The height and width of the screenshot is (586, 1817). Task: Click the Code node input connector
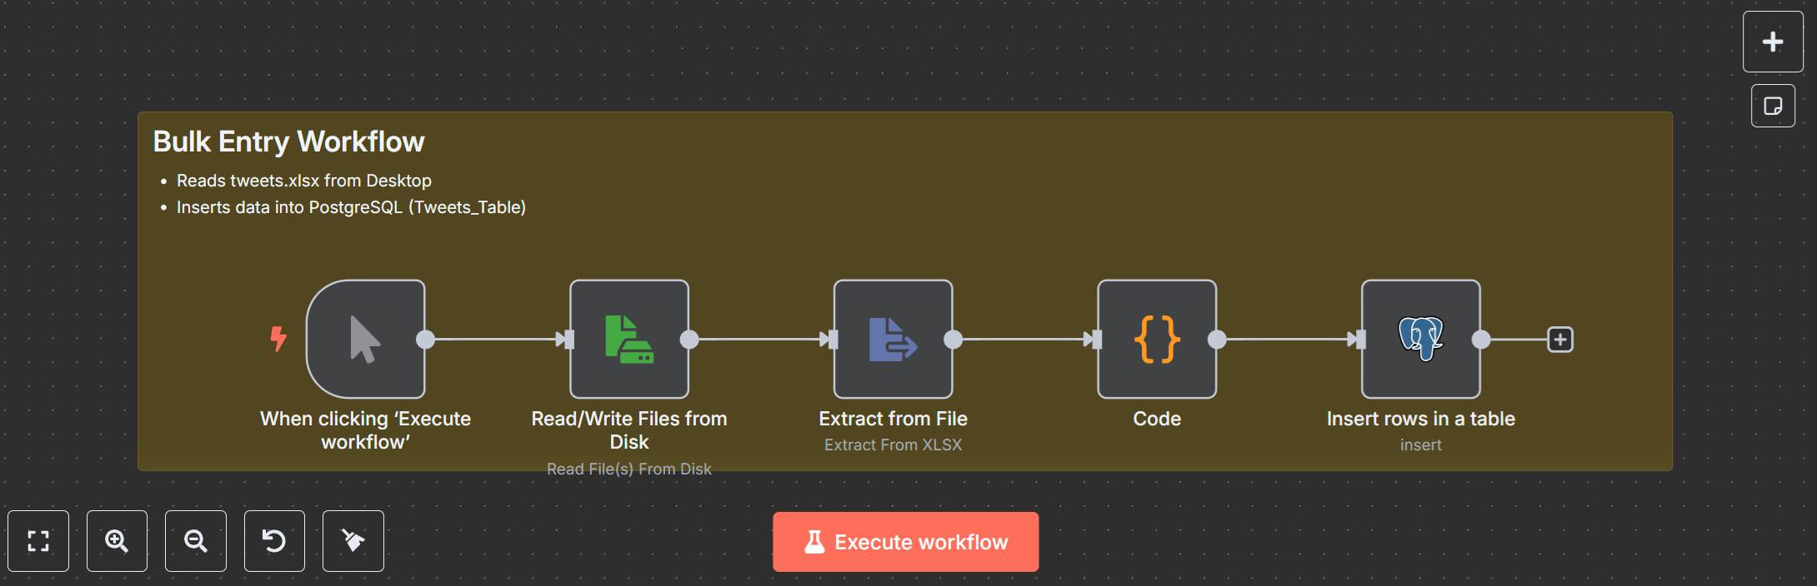1097,339
